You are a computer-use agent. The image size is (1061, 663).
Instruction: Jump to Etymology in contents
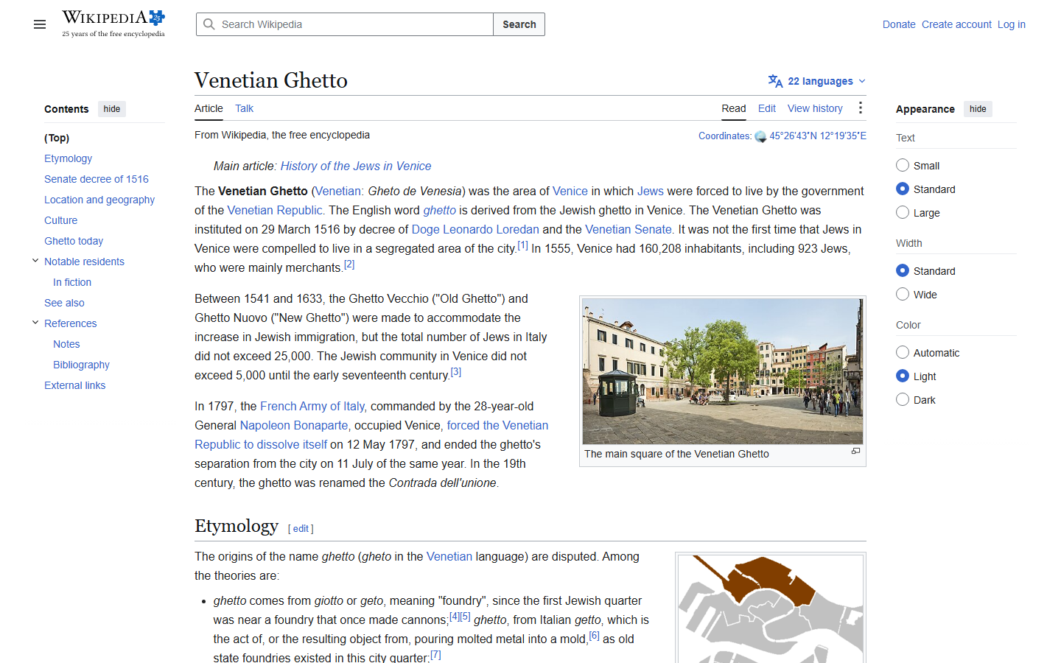[x=68, y=158]
